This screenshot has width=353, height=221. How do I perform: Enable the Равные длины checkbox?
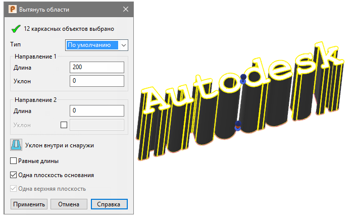13,161
